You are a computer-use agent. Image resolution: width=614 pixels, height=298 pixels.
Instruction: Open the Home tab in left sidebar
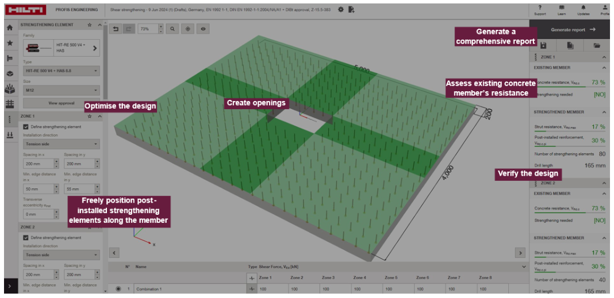[x=10, y=28]
